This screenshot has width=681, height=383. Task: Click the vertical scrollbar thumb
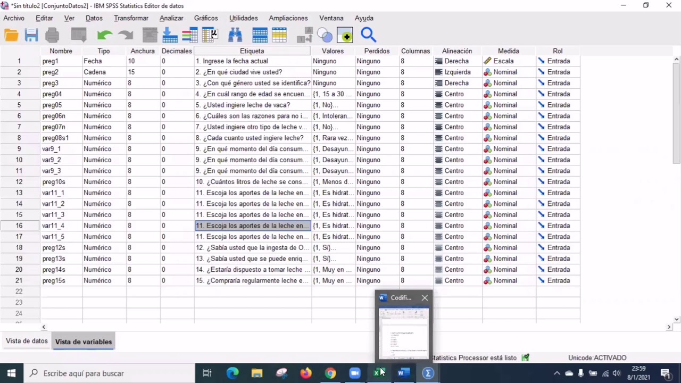pos(677,114)
